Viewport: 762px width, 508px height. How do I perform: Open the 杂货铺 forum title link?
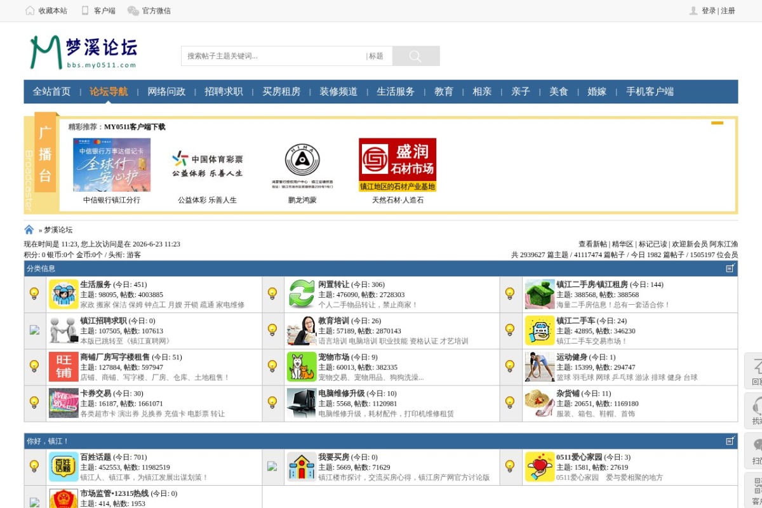(x=568, y=394)
